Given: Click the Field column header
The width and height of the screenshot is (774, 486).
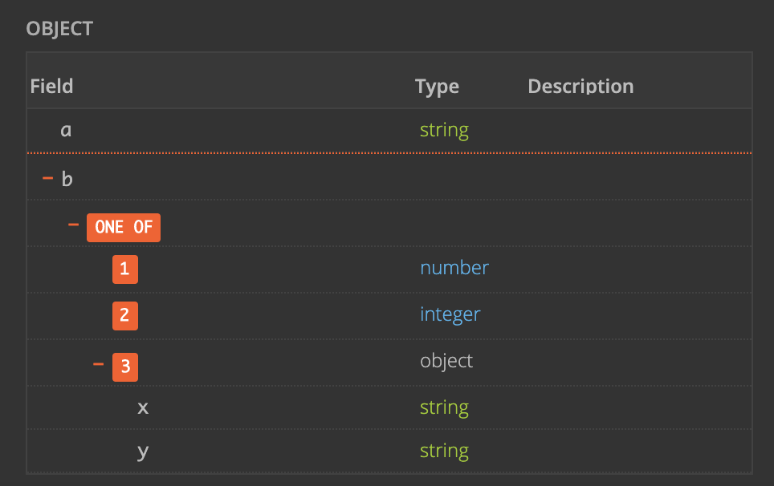Looking at the screenshot, I should pos(51,86).
